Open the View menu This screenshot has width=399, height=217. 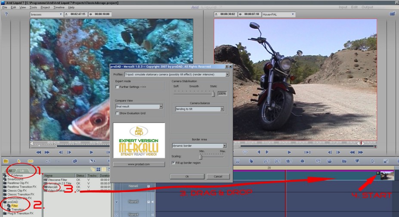(23, 7)
